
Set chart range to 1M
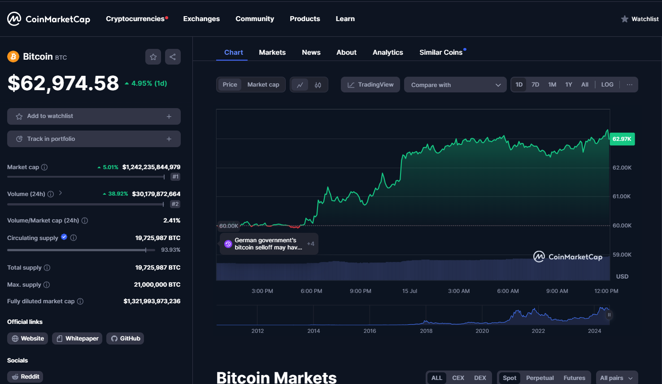[x=552, y=85]
